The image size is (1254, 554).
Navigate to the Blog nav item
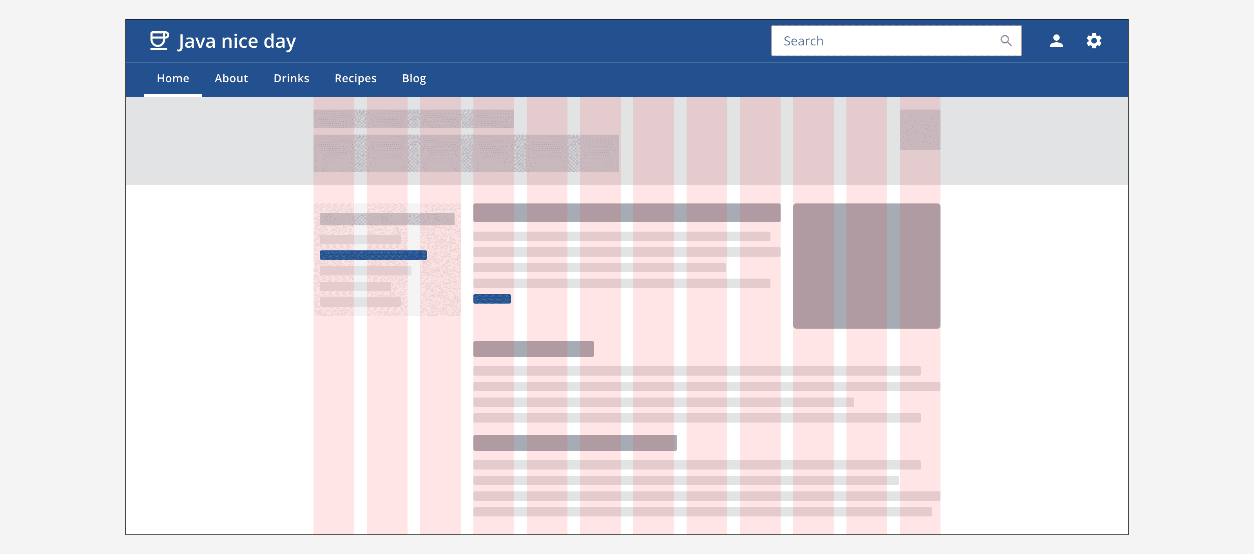click(414, 78)
